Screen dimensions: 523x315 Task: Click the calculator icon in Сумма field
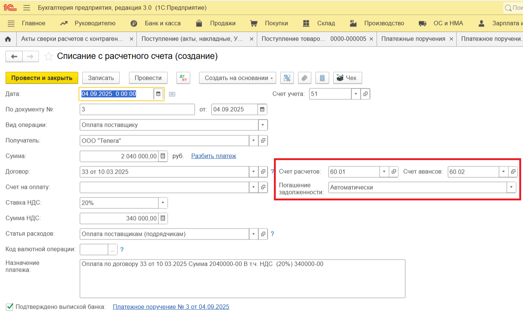163,156
